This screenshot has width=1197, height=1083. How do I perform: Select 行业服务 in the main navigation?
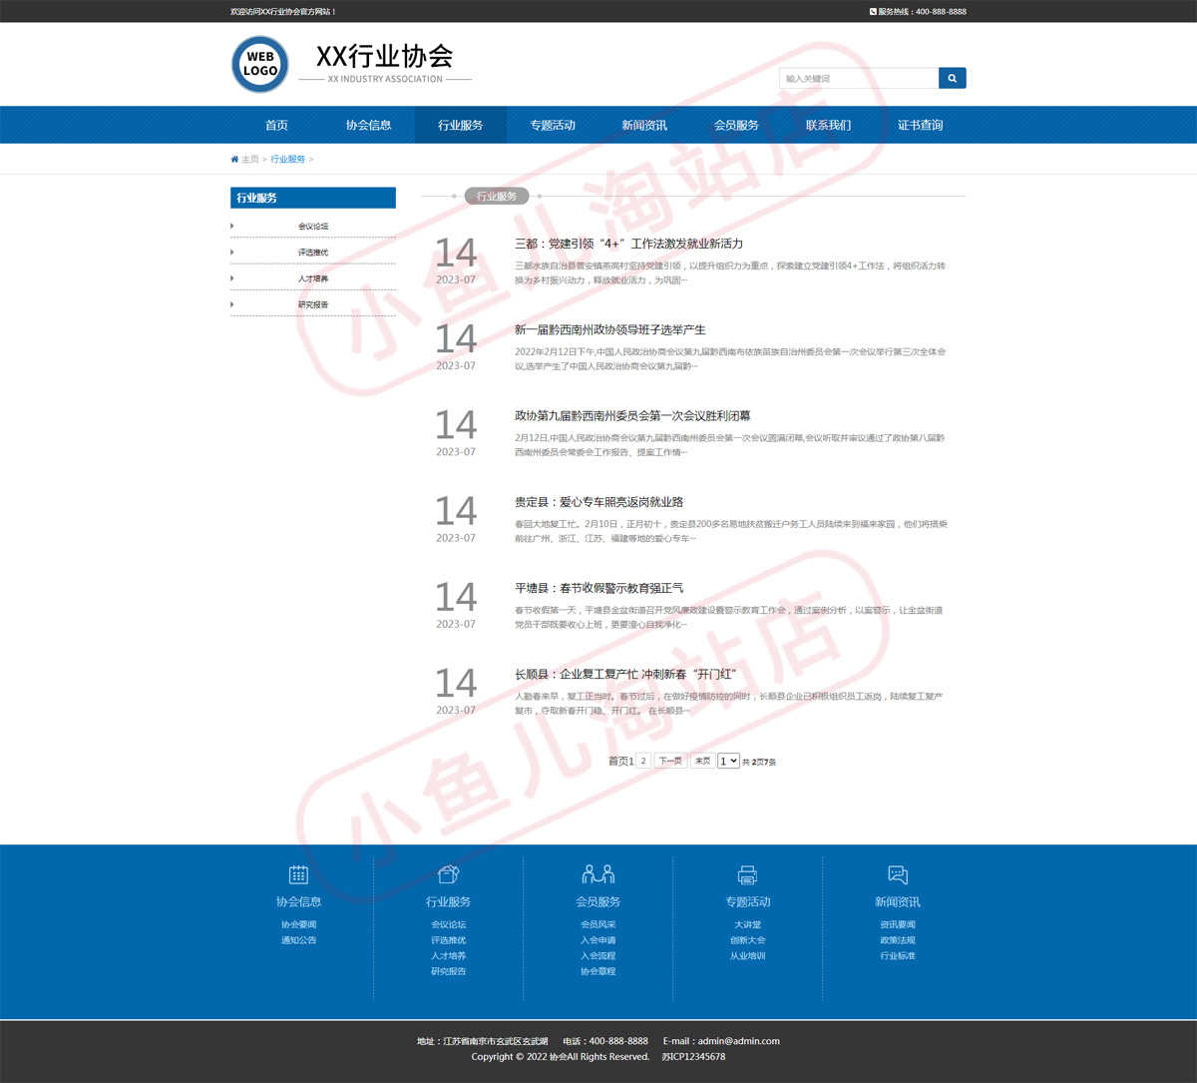pos(460,125)
